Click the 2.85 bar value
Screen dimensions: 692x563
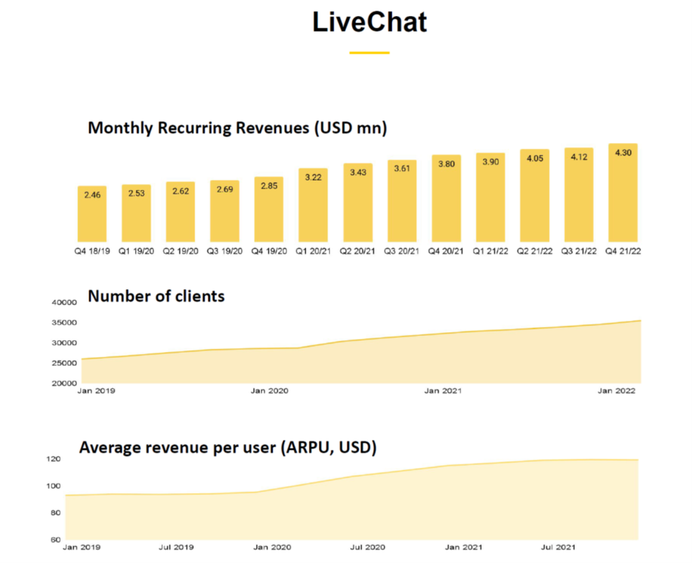point(269,186)
